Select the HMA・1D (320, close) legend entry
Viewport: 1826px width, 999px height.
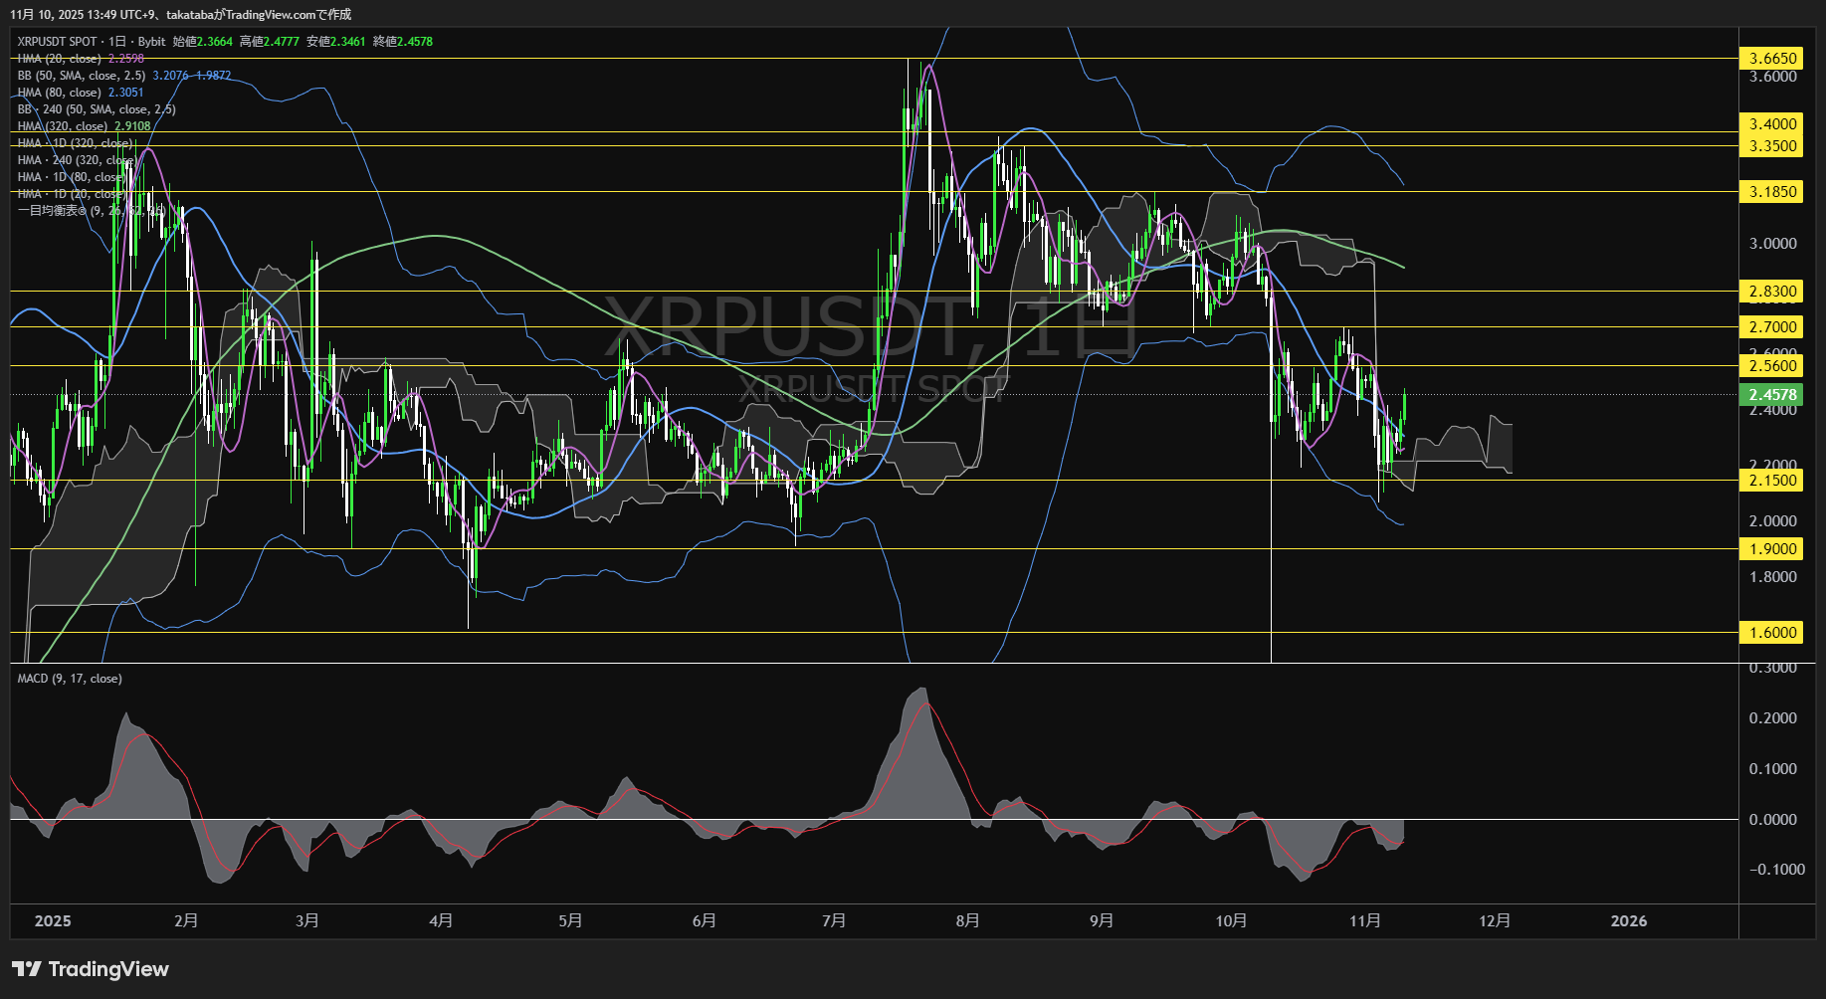point(74,142)
